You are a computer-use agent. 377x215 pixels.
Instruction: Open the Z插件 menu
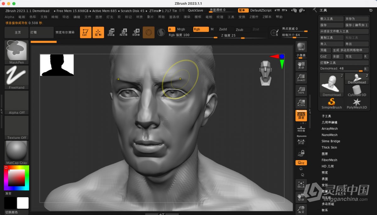click(x=255, y=17)
